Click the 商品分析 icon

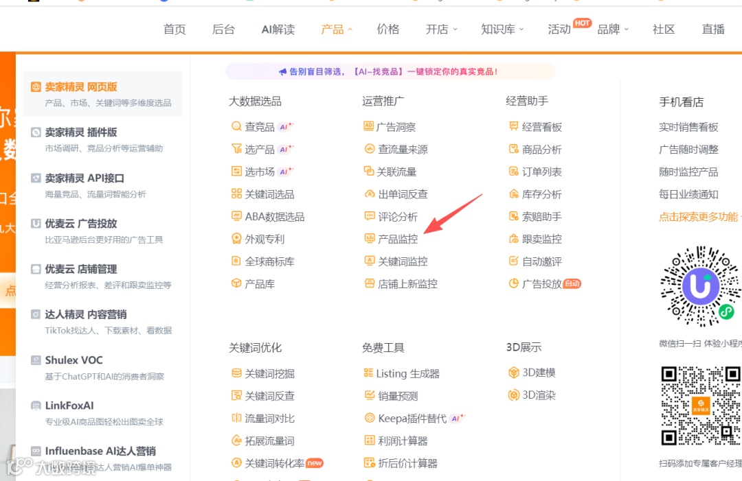513,149
